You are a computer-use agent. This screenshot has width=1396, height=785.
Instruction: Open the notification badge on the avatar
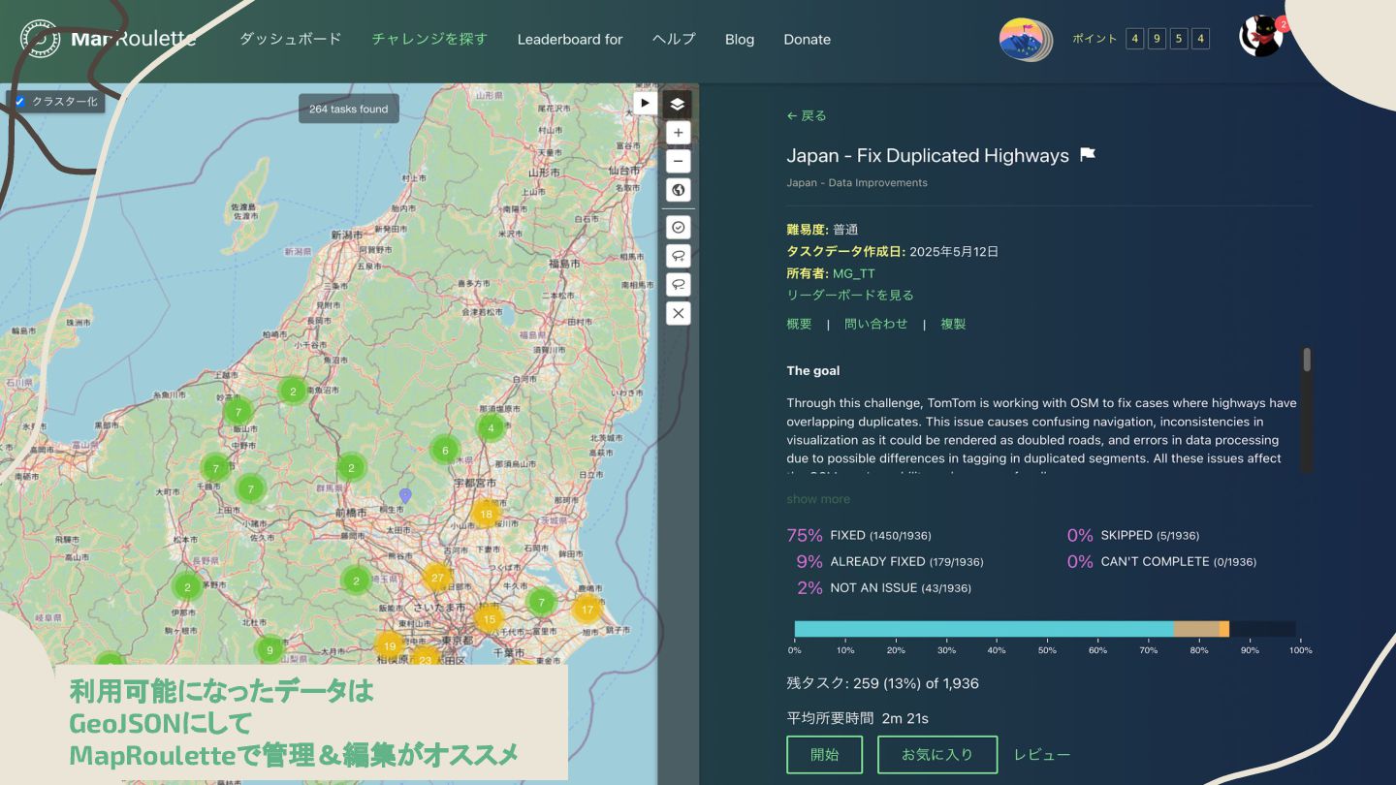click(1283, 23)
